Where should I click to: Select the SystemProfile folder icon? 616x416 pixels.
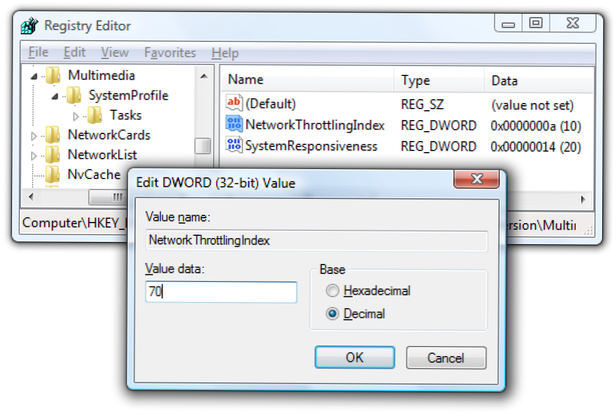click(x=73, y=95)
